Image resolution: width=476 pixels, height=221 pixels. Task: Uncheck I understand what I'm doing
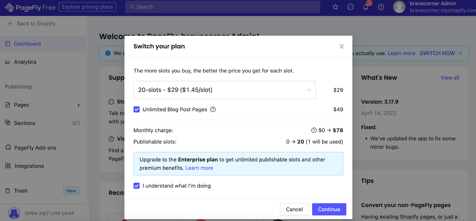click(x=137, y=186)
